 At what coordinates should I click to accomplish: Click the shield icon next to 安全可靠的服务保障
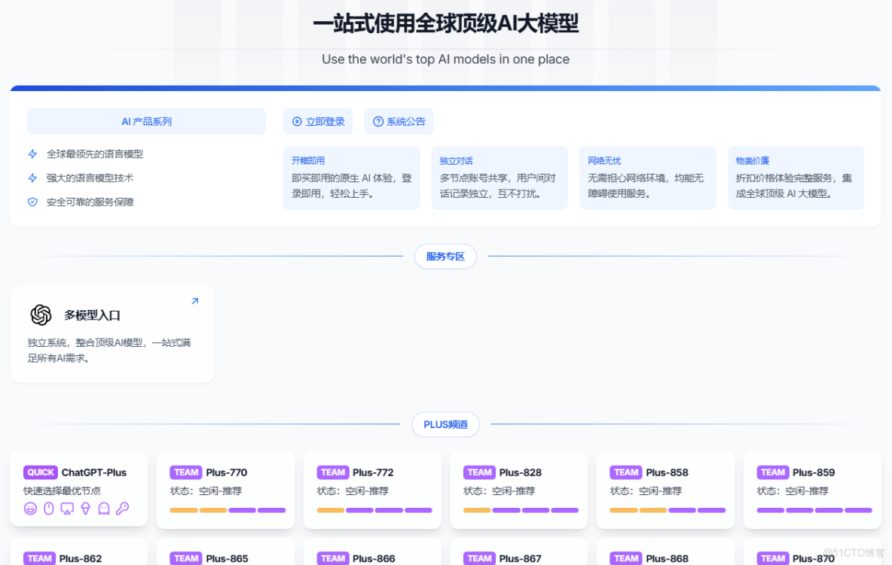[x=32, y=202]
